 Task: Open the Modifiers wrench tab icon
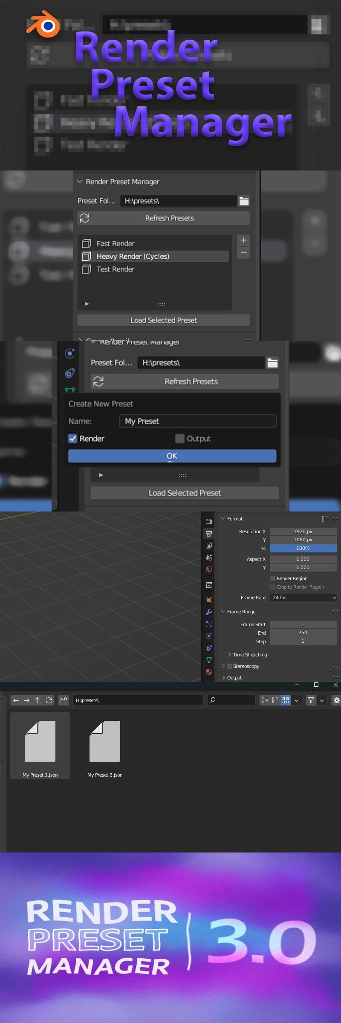[209, 612]
